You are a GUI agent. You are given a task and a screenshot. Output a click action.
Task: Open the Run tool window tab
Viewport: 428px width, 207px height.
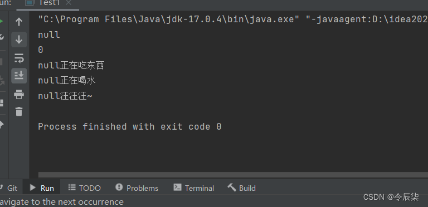coord(42,188)
